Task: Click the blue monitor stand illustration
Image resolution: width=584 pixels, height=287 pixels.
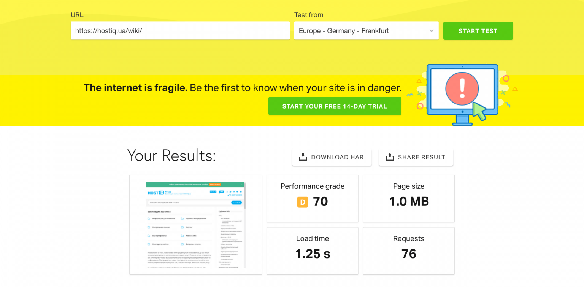Action: click(x=462, y=119)
